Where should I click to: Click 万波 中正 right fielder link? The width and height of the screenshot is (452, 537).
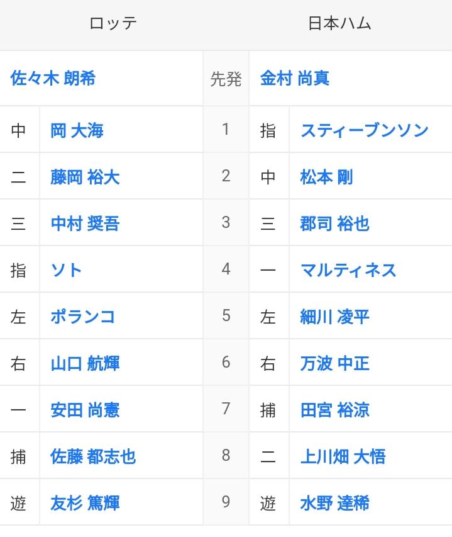[335, 363]
